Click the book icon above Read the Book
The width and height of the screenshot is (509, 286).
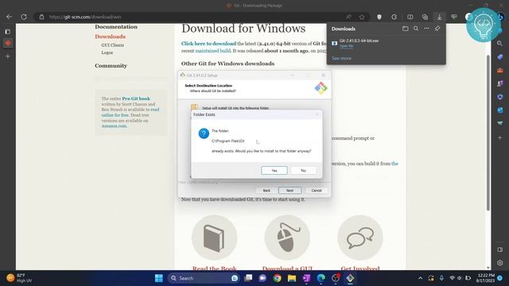[x=214, y=238]
